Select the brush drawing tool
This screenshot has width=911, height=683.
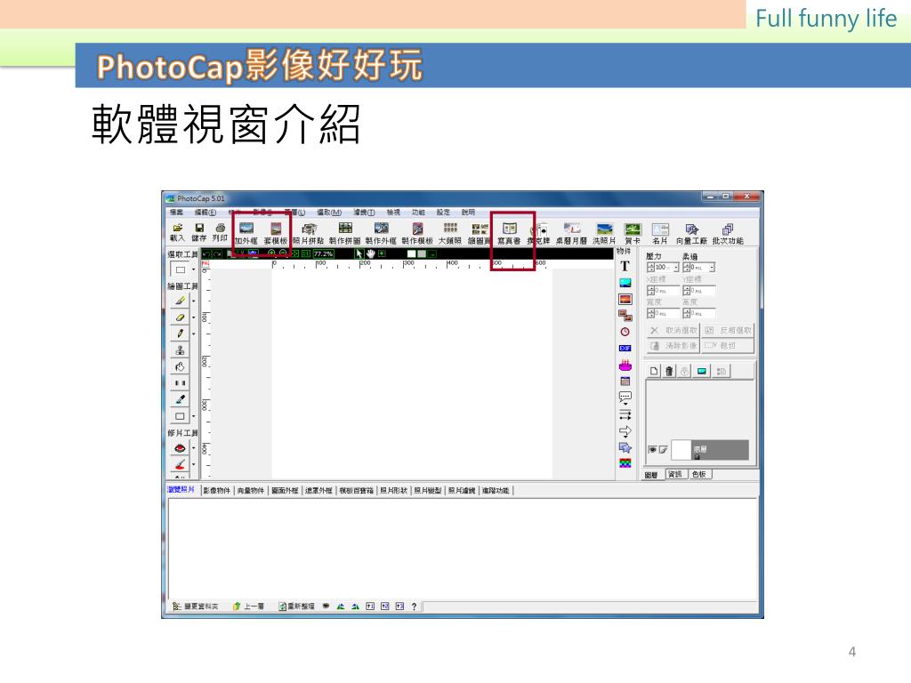click(180, 301)
